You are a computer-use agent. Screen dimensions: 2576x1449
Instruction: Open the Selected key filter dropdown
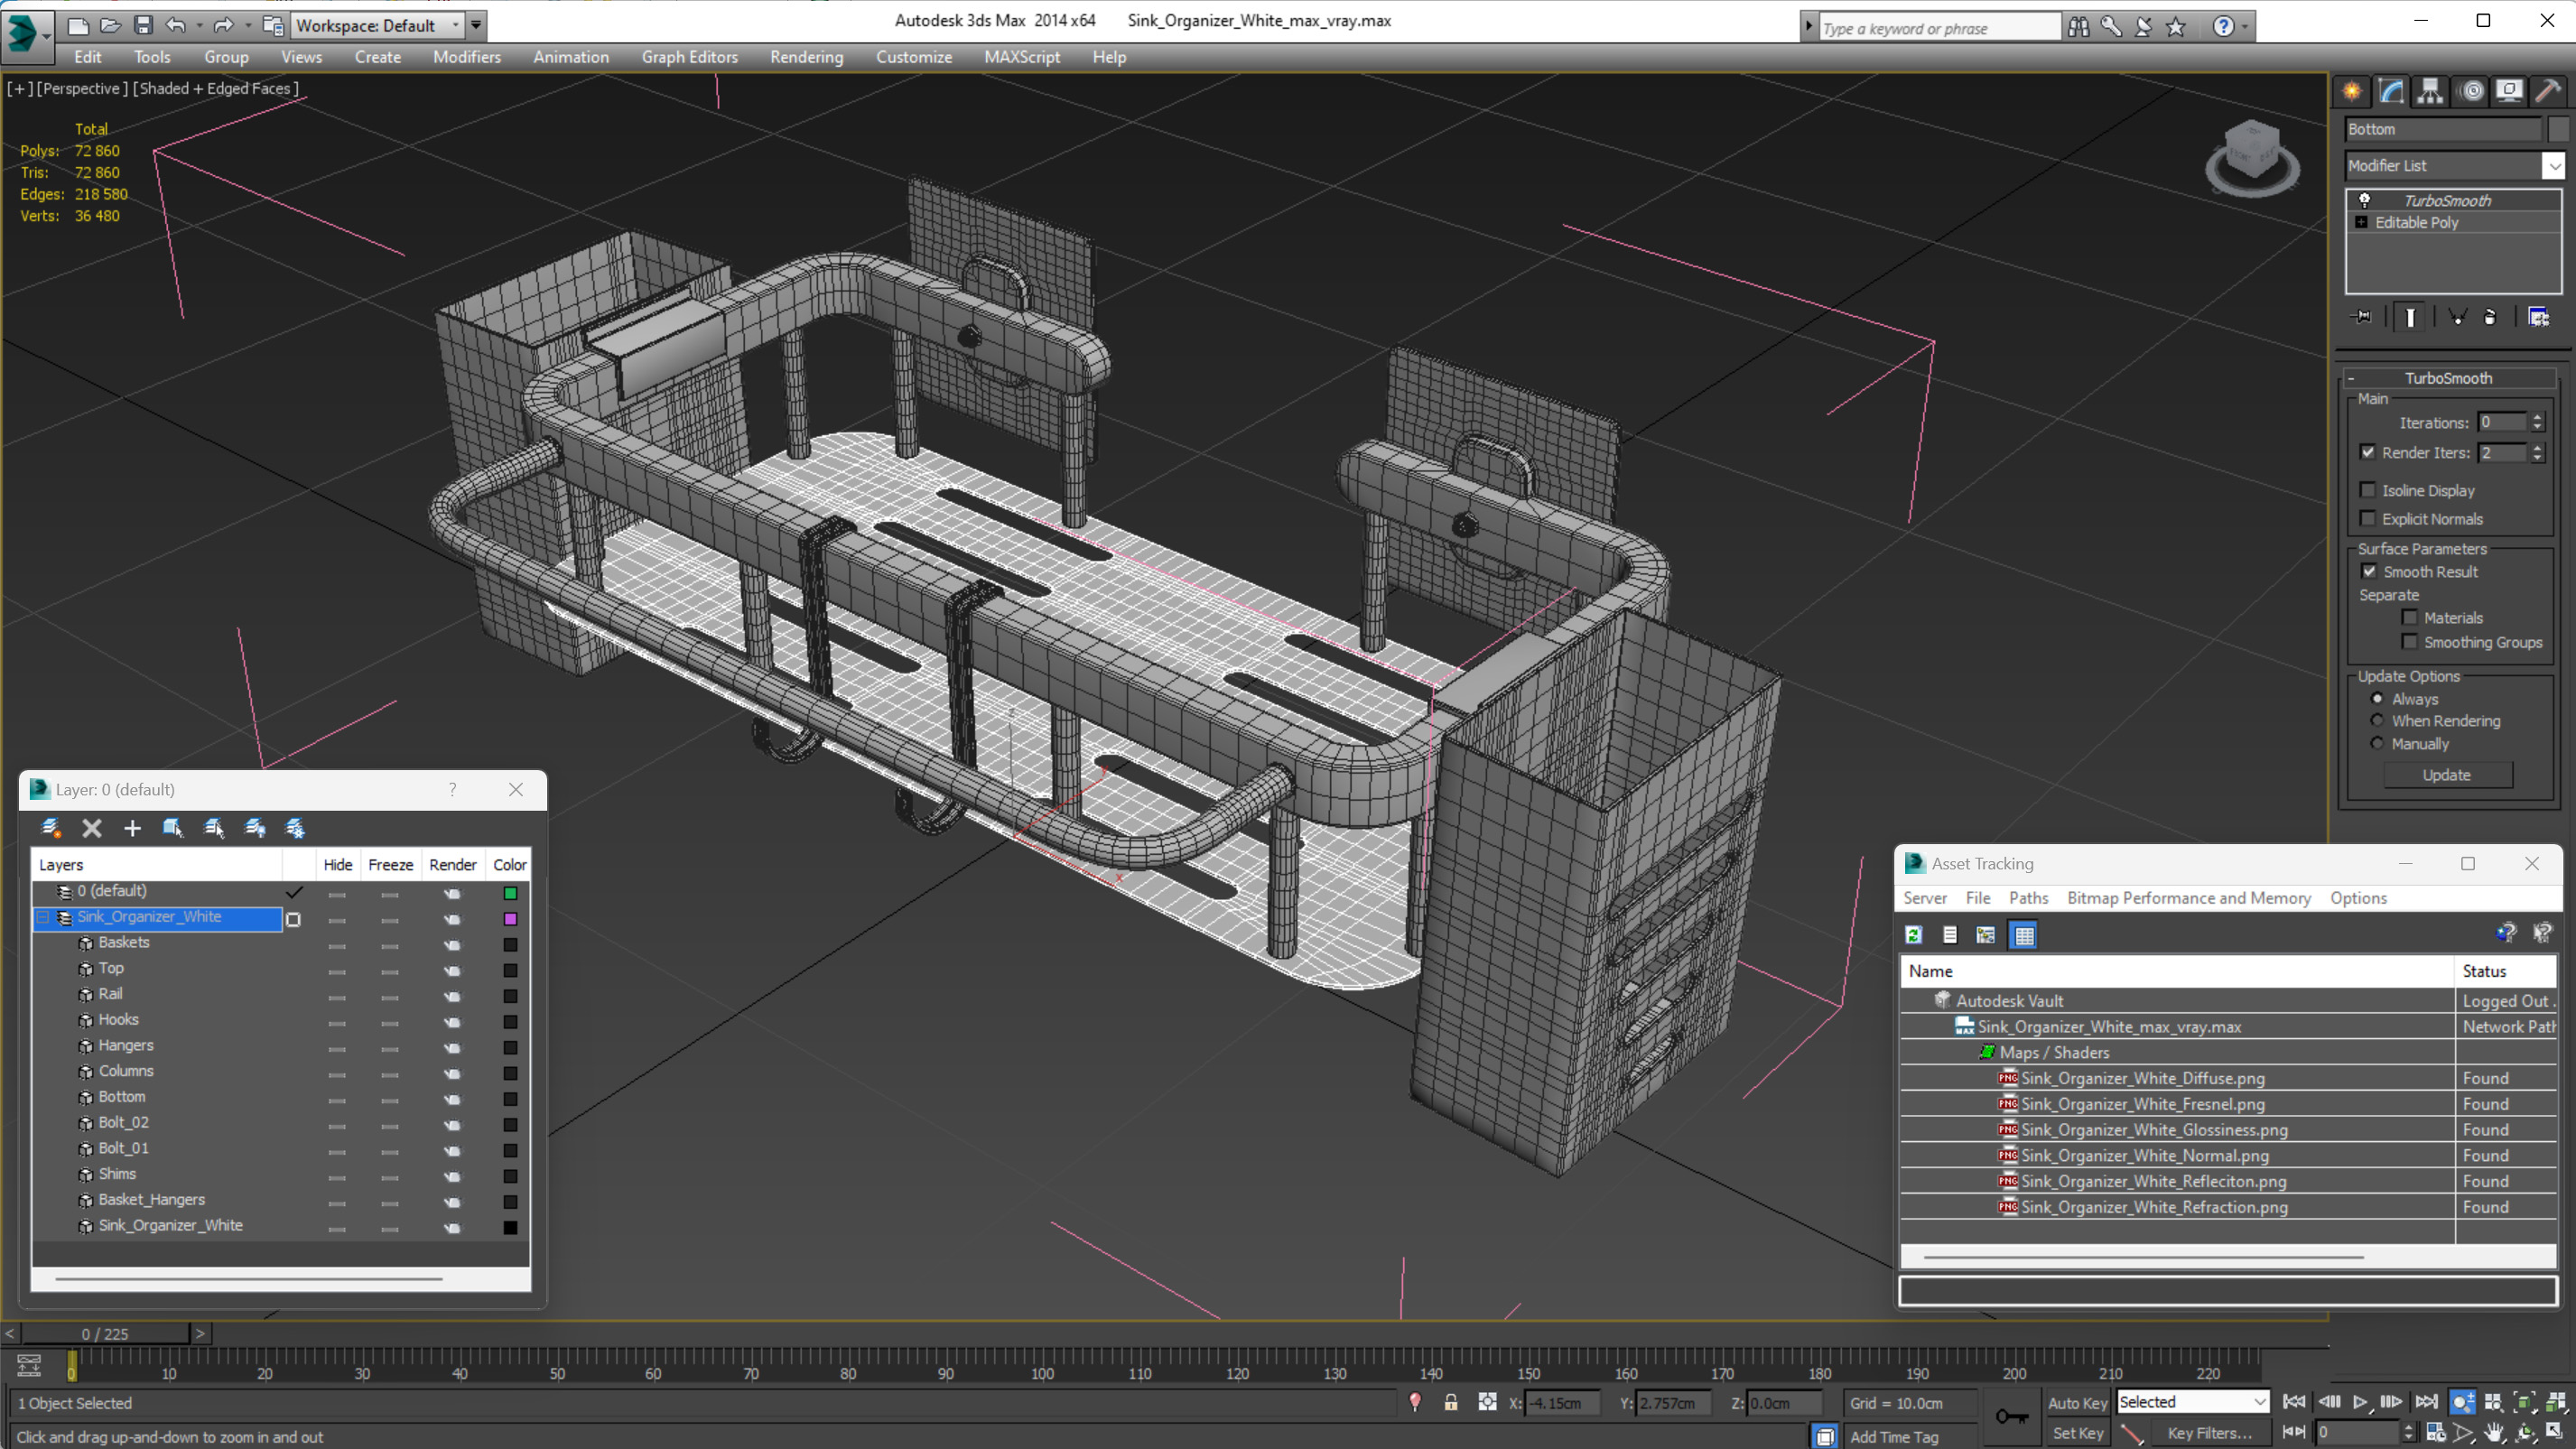point(2192,1402)
